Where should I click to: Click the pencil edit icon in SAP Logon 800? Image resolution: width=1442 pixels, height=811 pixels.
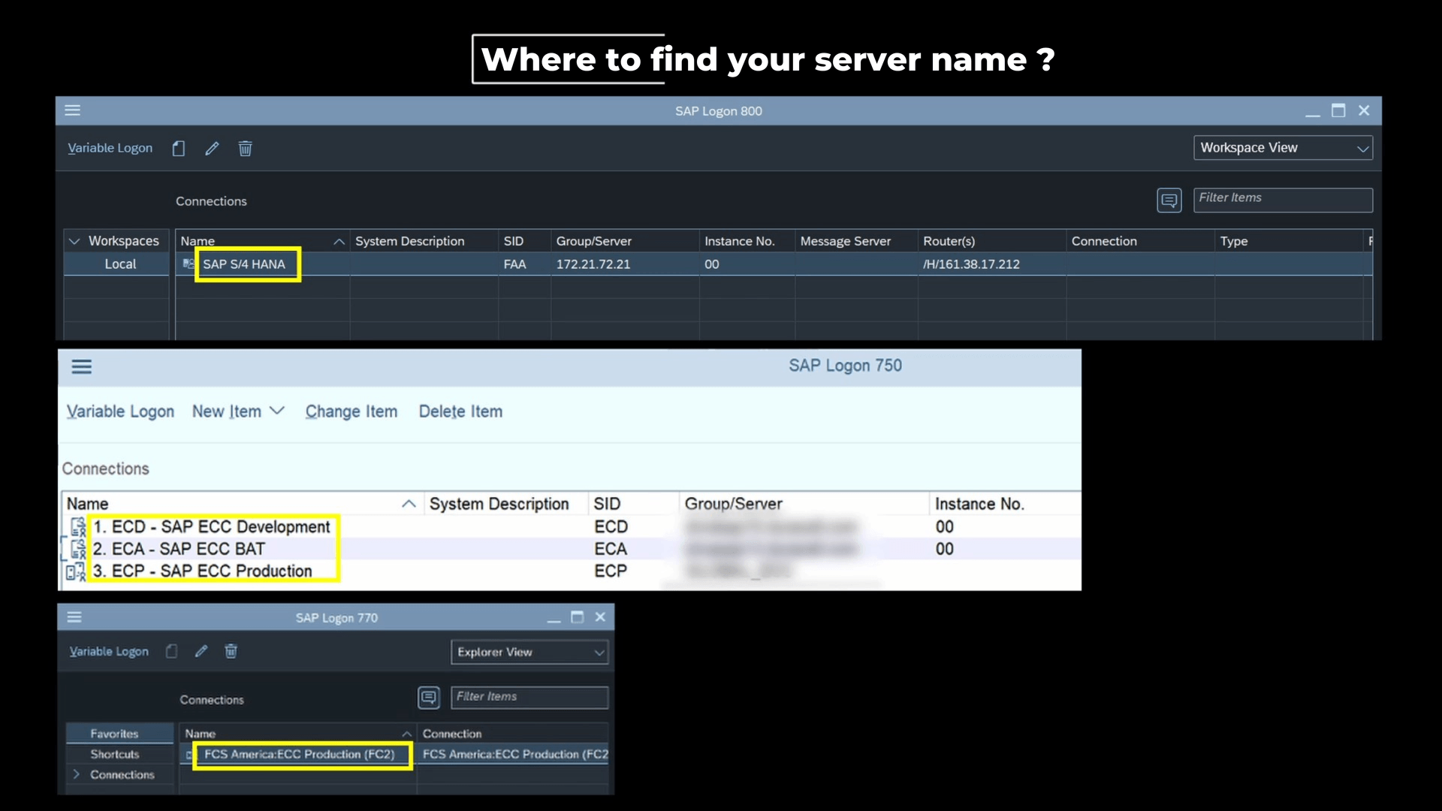(211, 148)
